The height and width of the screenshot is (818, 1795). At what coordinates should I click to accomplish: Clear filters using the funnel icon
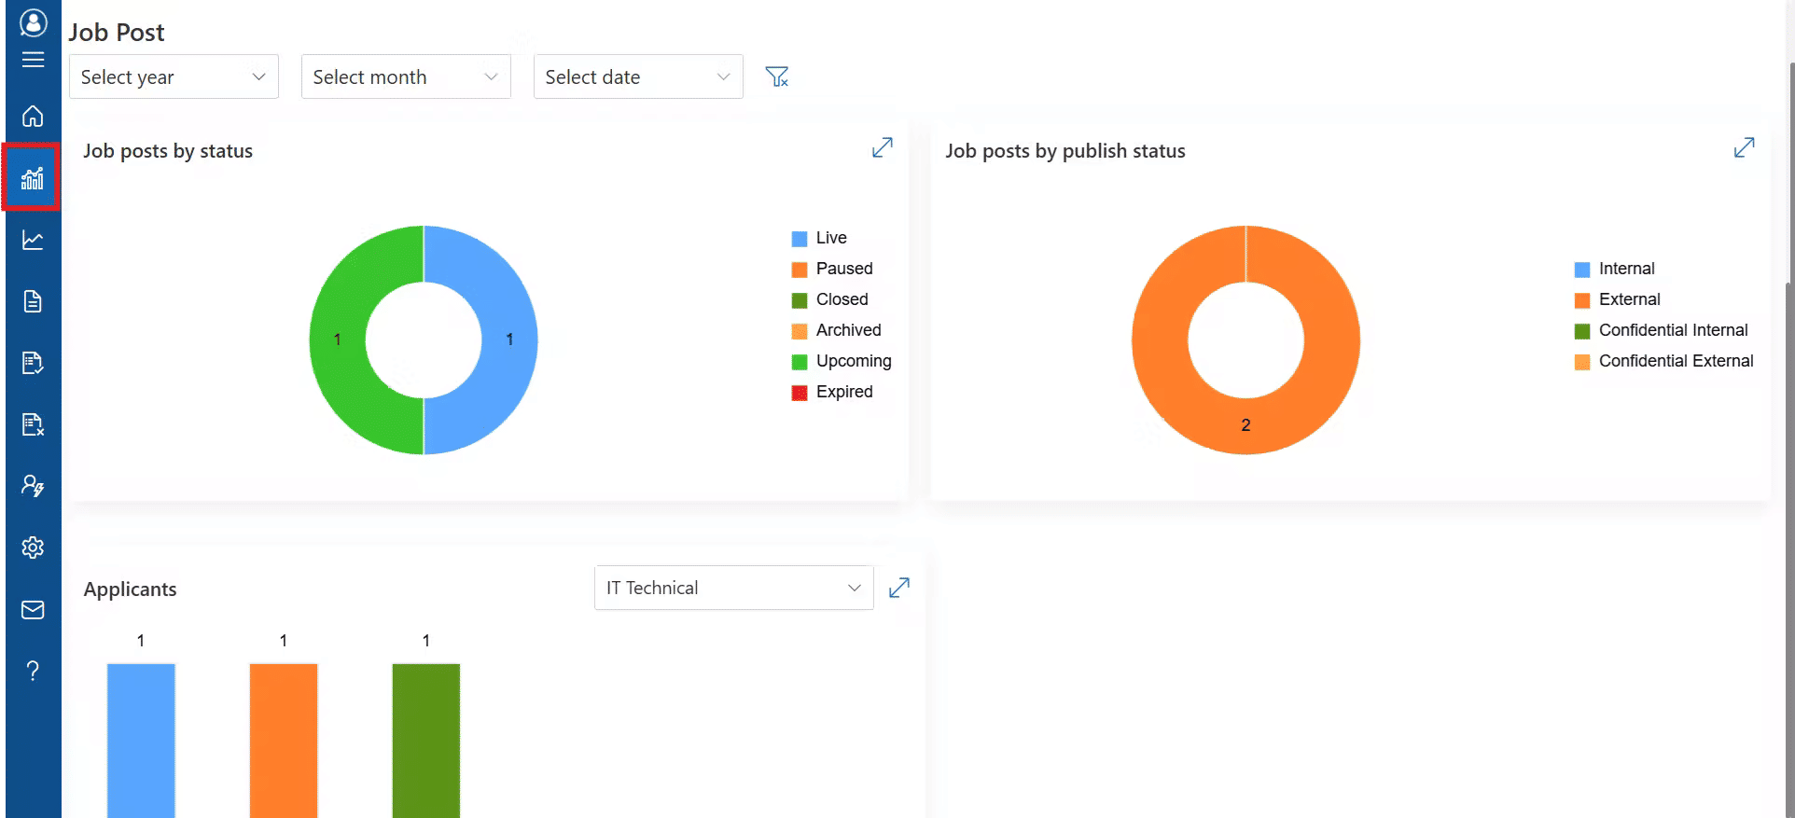coord(776,76)
